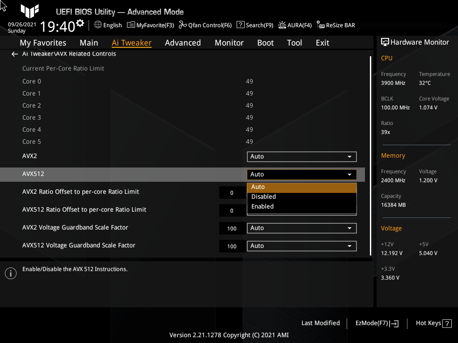Open the AVX2 Voltage Guardband Scale Factor dropdown
The height and width of the screenshot is (343, 458).
(x=301, y=228)
